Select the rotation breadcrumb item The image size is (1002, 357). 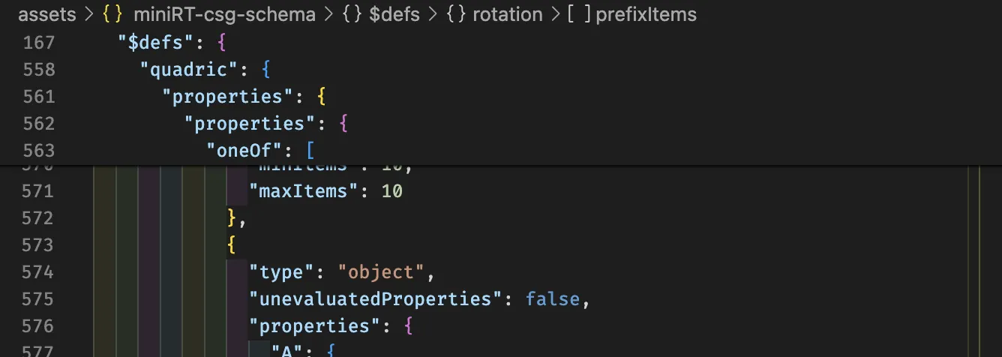(507, 14)
